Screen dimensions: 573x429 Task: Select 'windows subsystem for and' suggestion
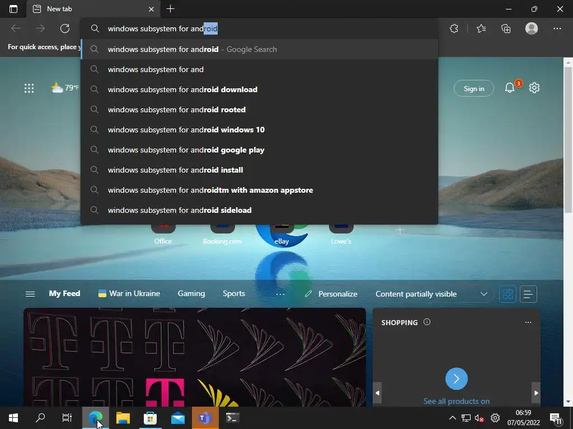(x=260, y=69)
